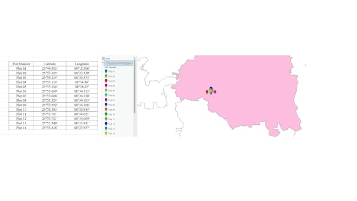This screenshot has width=357, height=201.
Task: Click the longitude value in Plot 01 row
Action: coord(82,69)
